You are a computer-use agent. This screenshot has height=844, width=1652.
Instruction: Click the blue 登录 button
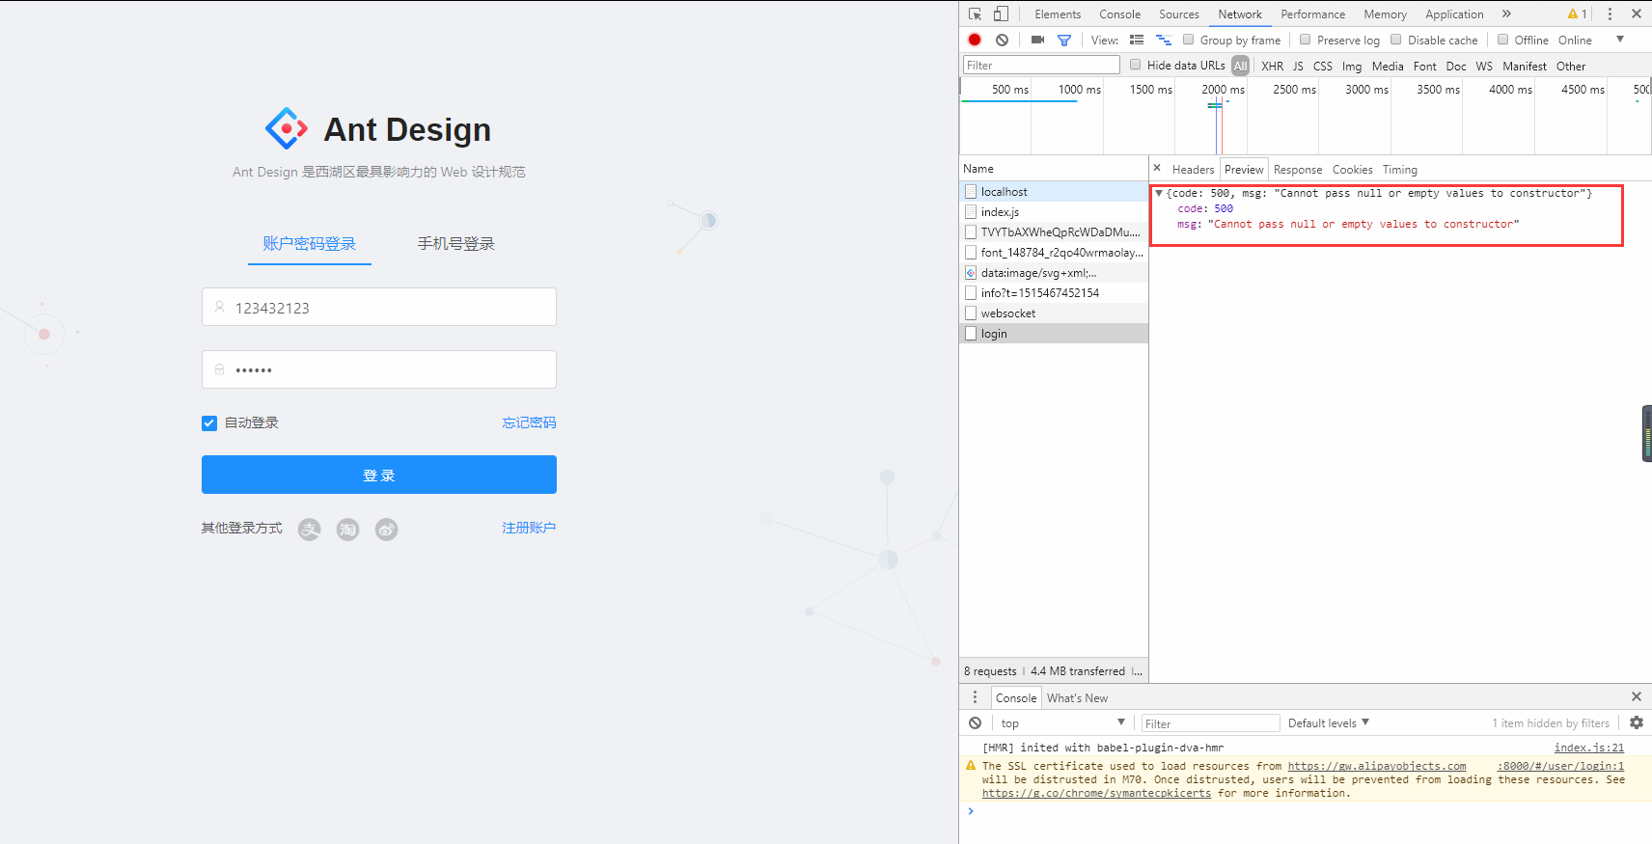point(379,475)
